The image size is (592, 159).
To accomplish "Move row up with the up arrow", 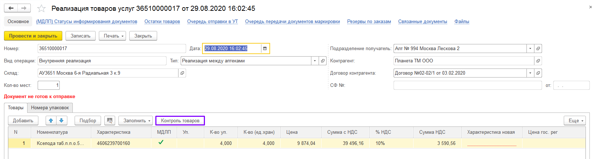I will [x=51, y=120].
